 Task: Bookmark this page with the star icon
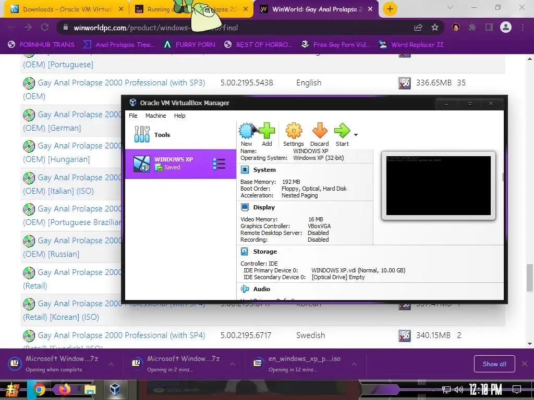tap(435, 28)
